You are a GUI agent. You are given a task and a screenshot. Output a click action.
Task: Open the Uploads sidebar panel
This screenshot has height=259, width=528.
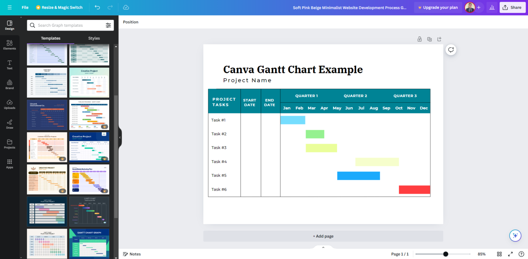[x=10, y=105]
